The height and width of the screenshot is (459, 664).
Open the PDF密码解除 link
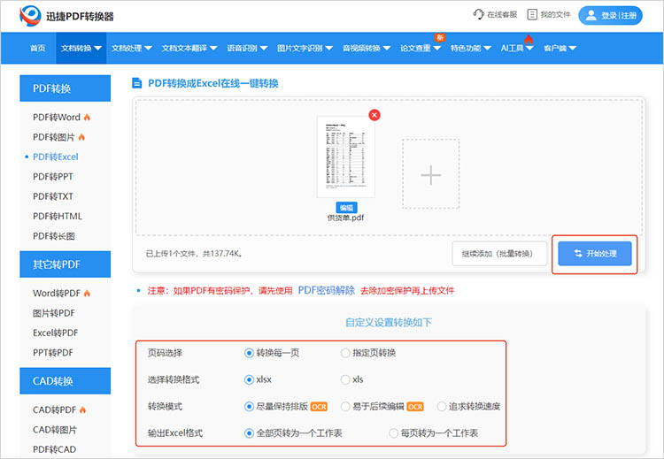[327, 290]
